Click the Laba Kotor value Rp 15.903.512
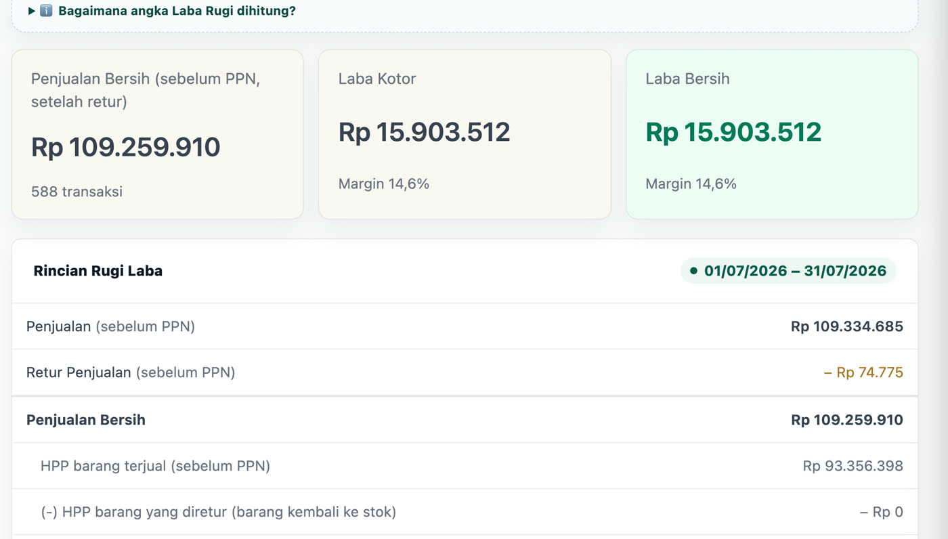 click(425, 131)
